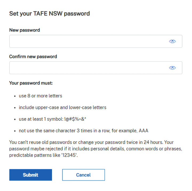Viewport: 192px width, 191px height.
Task: Click the "use at least 1 symbol" rule
Action: pos(41,119)
